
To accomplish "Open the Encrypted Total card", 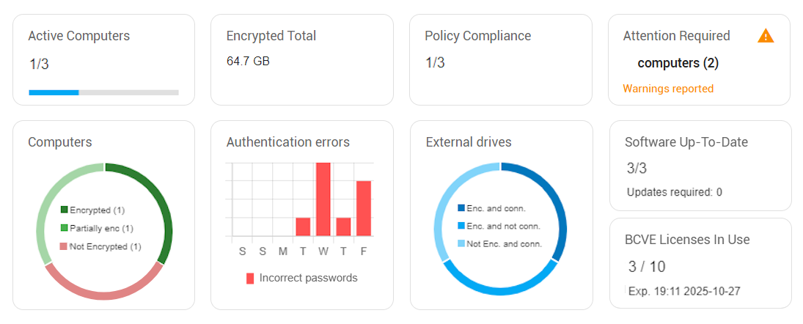I will click(302, 60).
